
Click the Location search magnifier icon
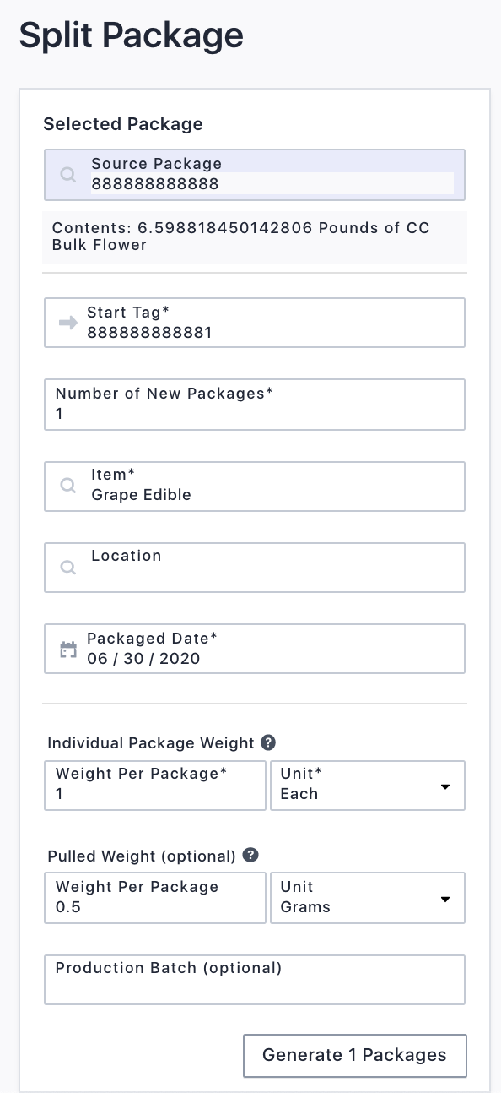pyautogui.click(x=68, y=568)
